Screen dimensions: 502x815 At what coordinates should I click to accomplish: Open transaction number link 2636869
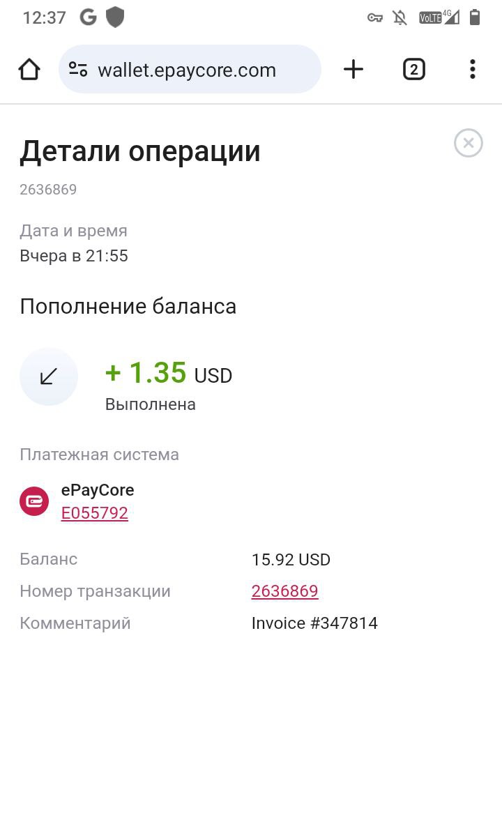284,591
